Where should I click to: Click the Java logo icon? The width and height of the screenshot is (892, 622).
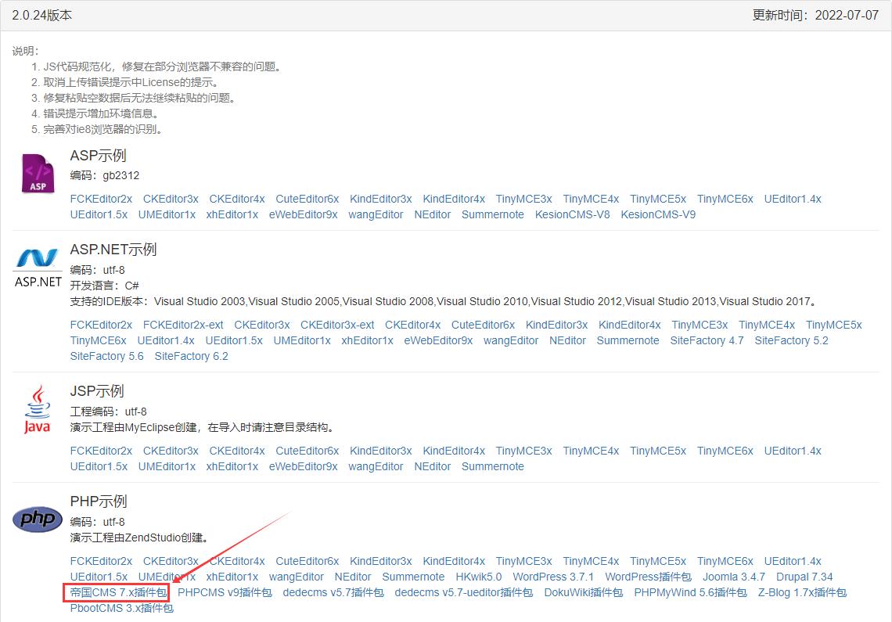[38, 410]
